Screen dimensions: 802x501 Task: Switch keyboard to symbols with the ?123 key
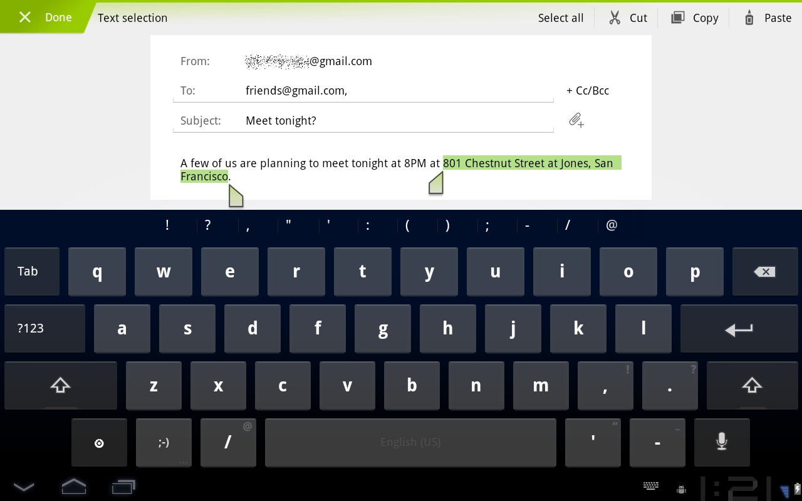click(44, 328)
